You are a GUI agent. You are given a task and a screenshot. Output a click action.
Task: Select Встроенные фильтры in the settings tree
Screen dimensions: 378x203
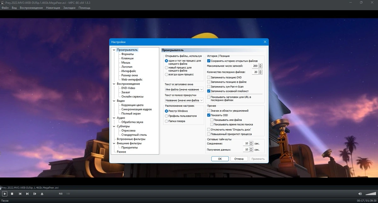[x=131, y=139]
